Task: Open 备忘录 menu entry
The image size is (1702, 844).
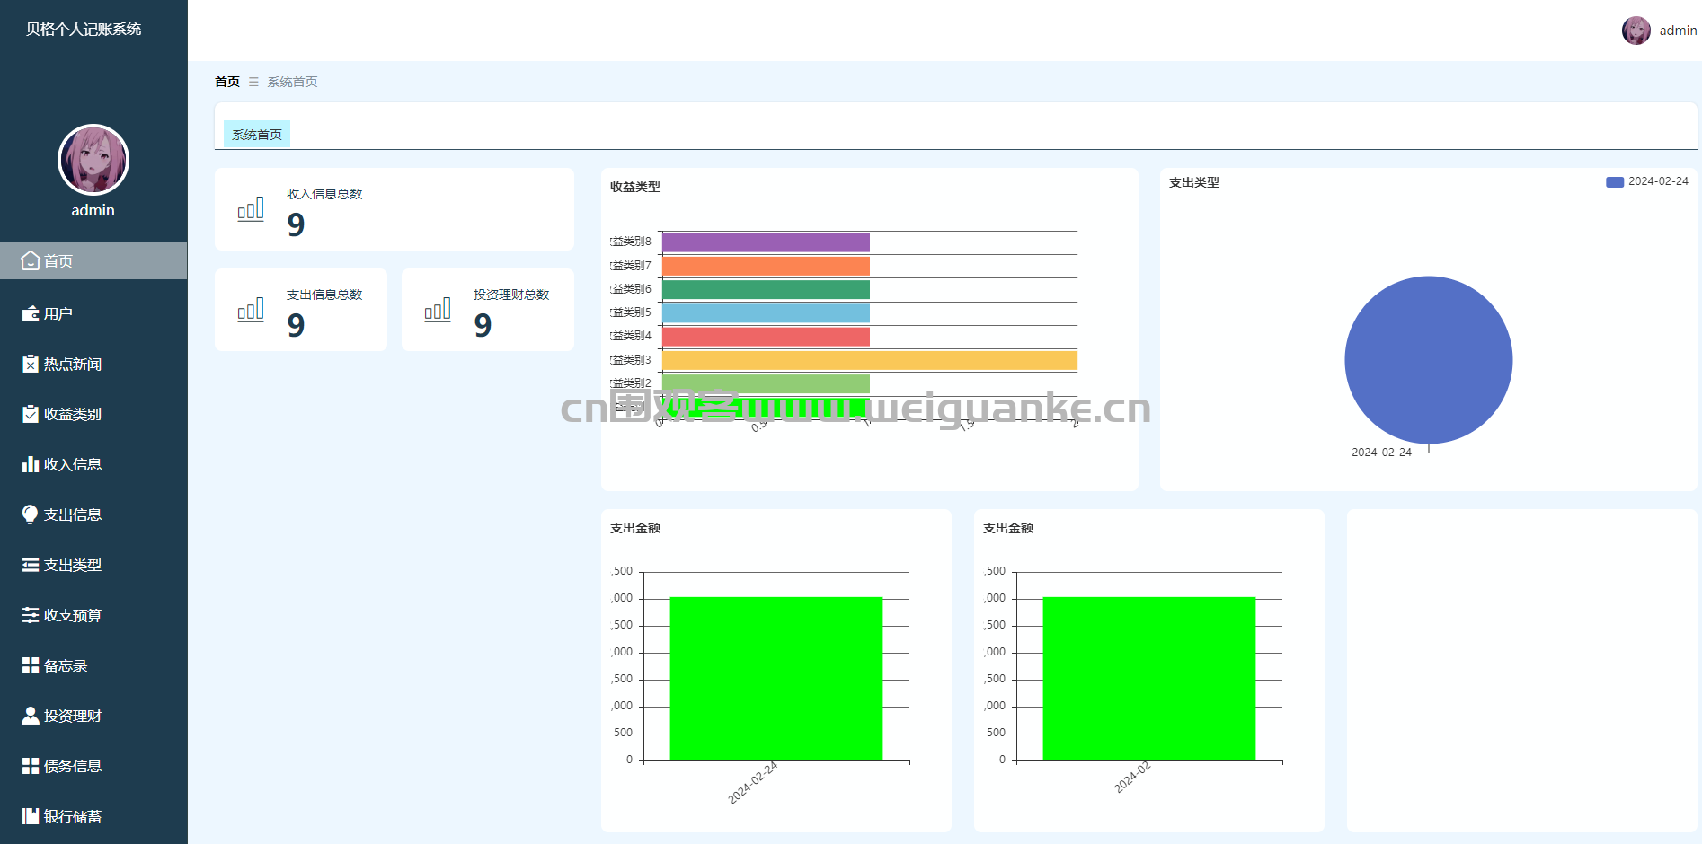Action: pyautogui.click(x=93, y=665)
